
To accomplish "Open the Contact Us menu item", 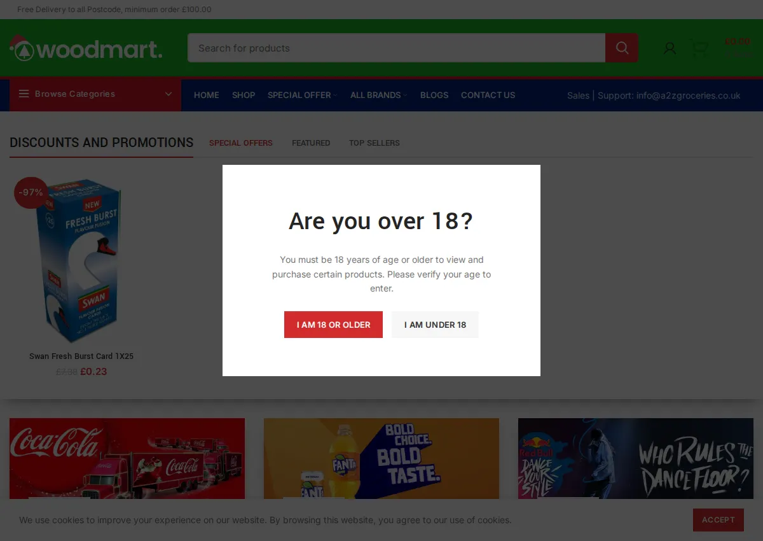I will tap(488, 95).
